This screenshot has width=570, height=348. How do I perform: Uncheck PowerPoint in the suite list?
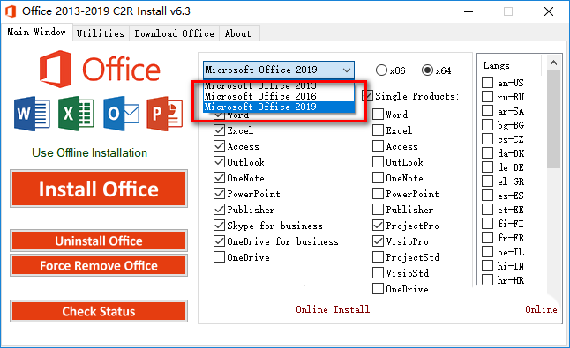[219, 194]
